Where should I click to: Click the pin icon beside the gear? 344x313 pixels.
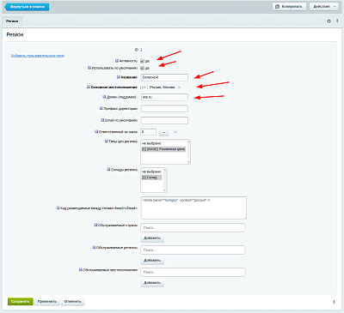[x=337, y=21]
